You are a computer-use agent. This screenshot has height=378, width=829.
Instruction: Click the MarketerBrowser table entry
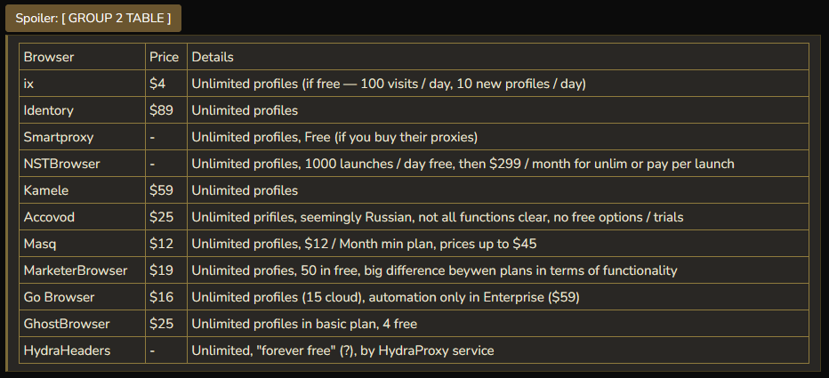coord(76,270)
